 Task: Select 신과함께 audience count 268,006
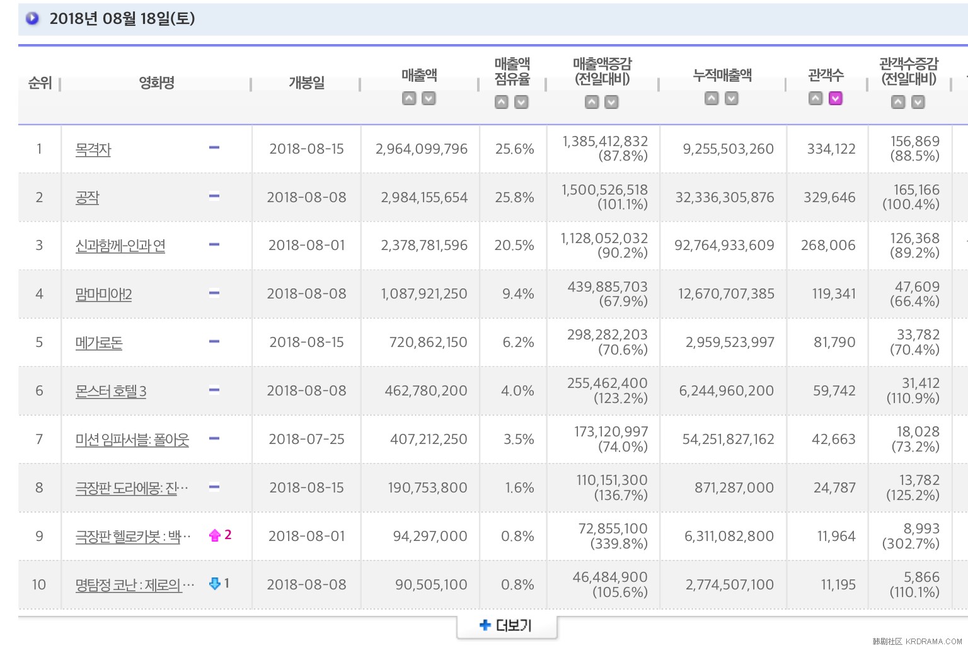tap(828, 246)
